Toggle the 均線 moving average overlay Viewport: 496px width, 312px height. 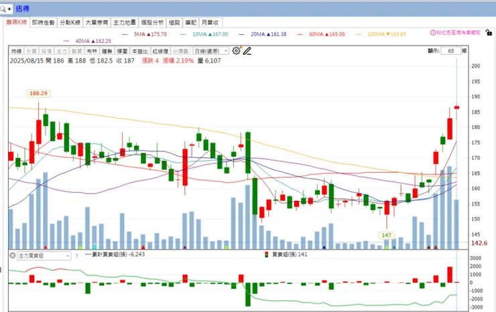(x=16, y=51)
